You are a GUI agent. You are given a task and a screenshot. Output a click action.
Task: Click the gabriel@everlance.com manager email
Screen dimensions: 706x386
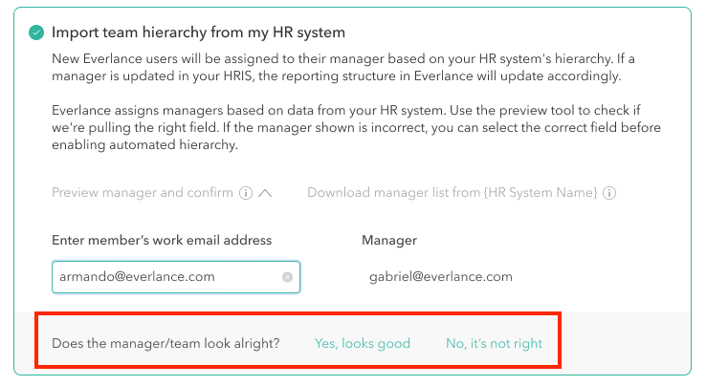coord(440,277)
